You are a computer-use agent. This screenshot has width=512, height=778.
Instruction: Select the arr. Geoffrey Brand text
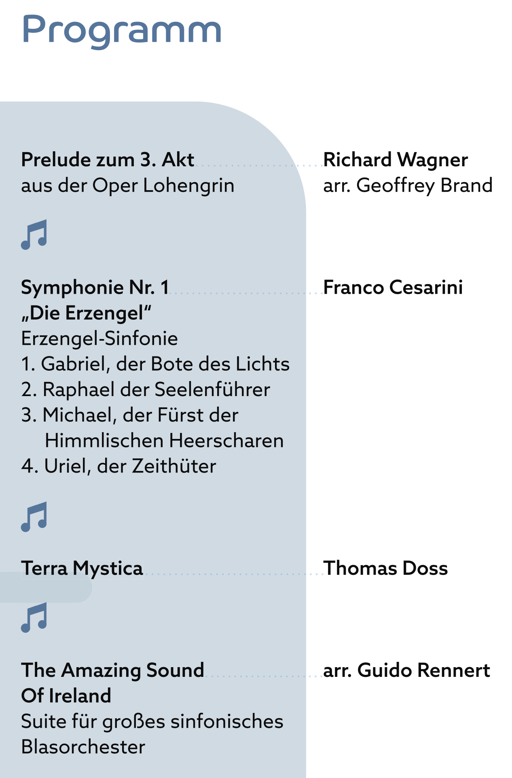coord(408,186)
